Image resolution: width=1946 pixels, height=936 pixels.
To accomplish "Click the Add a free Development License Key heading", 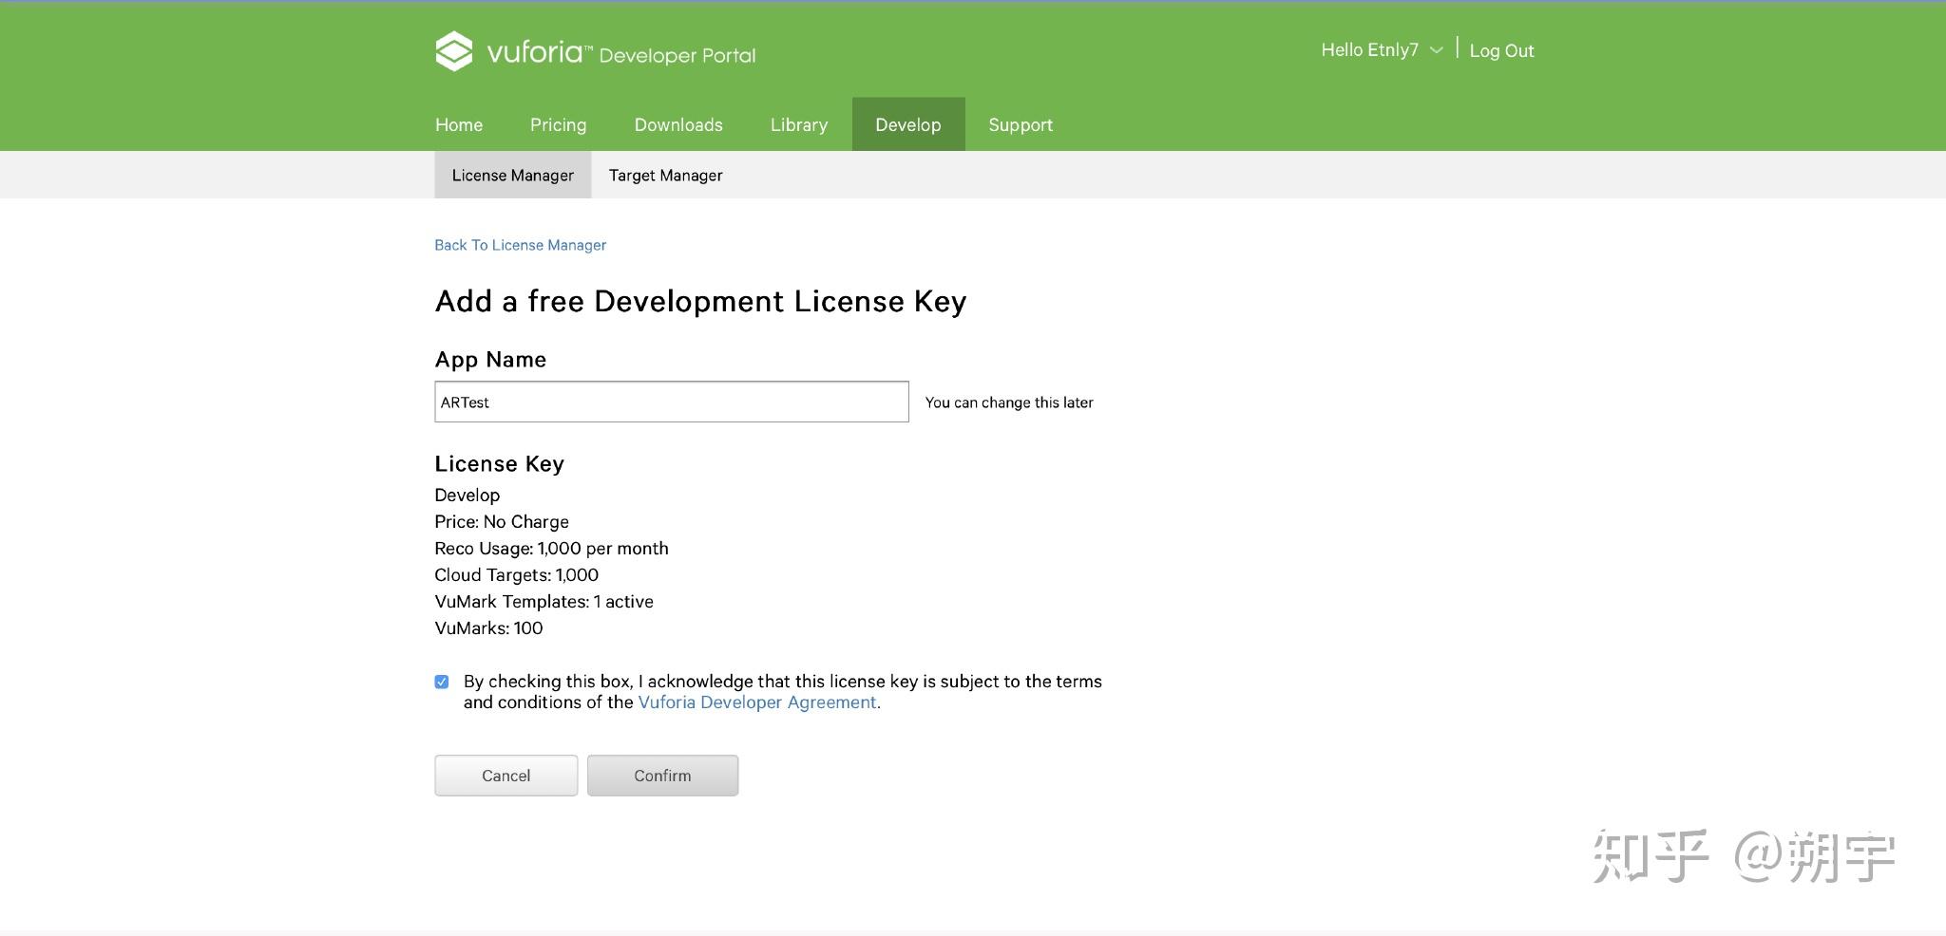I will click(700, 301).
